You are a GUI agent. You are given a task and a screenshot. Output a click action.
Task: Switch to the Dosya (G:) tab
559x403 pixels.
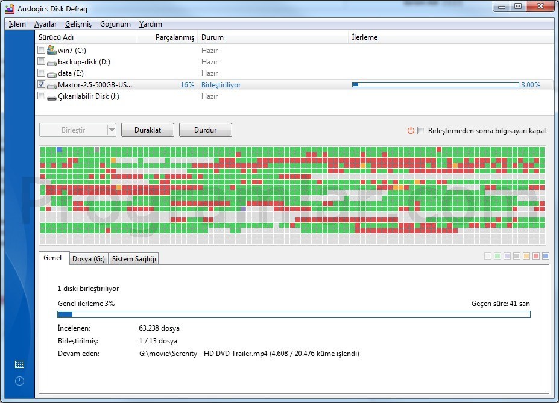89,259
